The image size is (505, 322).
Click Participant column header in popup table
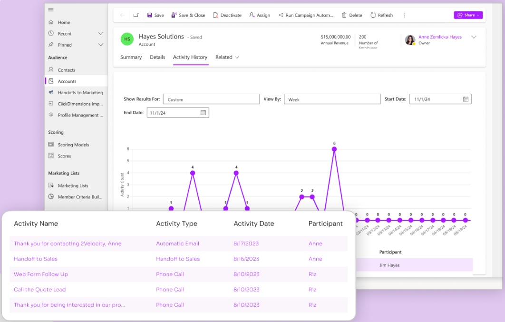pos(326,224)
